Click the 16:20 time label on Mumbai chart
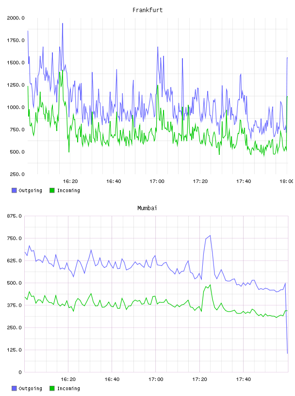The width and height of the screenshot is (295, 396). tap(68, 379)
